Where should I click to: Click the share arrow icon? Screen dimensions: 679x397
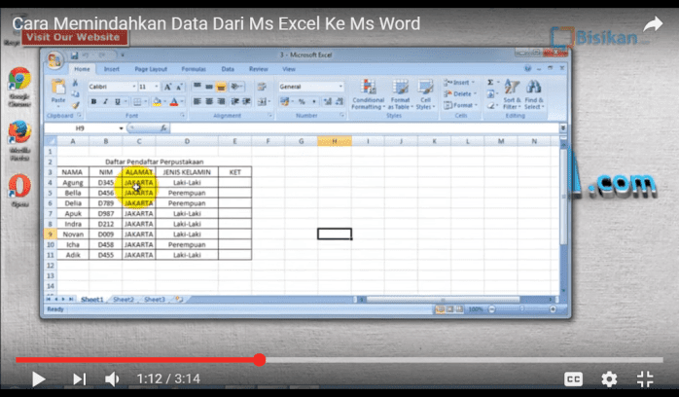pyautogui.click(x=652, y=24)
